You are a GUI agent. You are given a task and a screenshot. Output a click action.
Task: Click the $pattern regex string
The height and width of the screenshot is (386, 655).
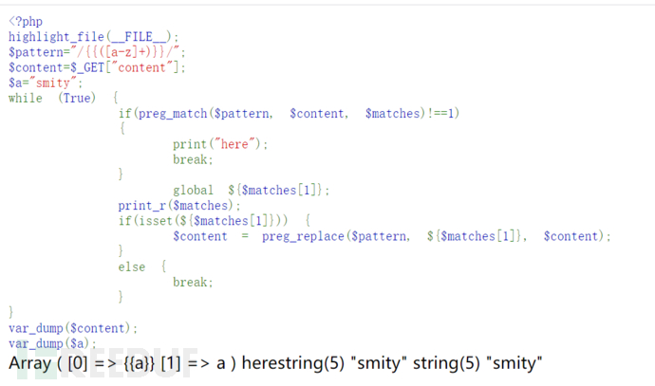pos(125,52)
